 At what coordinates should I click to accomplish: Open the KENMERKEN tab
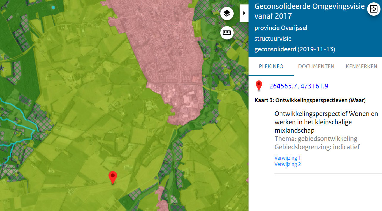361,66
